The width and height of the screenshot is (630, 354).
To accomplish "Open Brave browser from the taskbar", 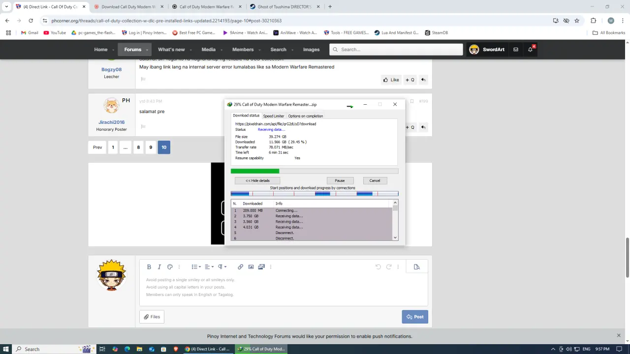I will point(176,349).
